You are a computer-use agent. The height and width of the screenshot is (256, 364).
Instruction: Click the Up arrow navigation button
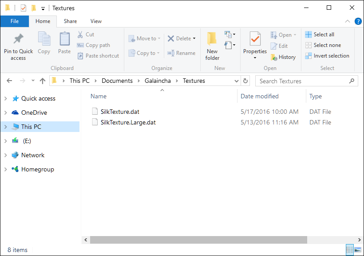tap(43, 81)
